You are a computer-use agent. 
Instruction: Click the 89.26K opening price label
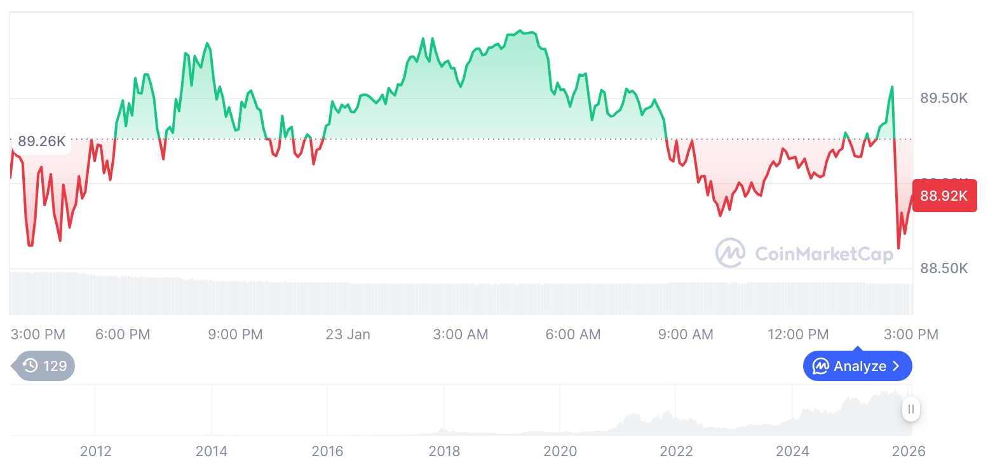tap(41, 141)
